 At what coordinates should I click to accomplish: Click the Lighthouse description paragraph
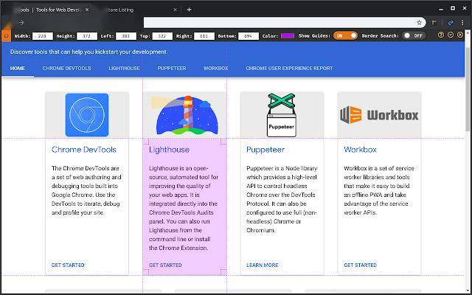pyautogui.click(x=184, y=208)
